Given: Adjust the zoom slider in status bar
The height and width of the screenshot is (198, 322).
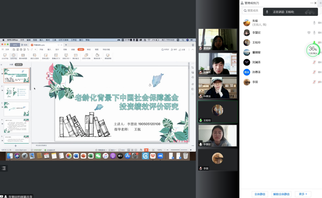Looking at the screenshot, I should pos(180,150).
